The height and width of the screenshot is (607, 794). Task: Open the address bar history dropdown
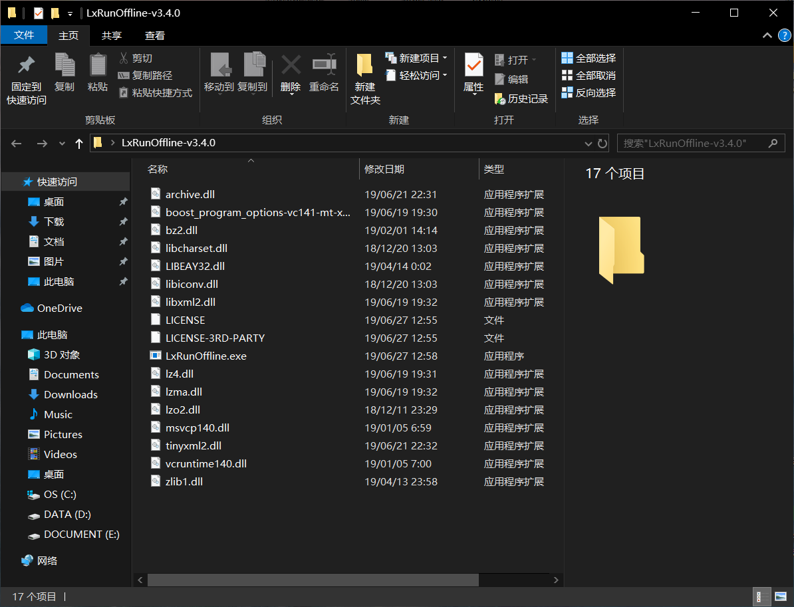[x=588, y=143]
